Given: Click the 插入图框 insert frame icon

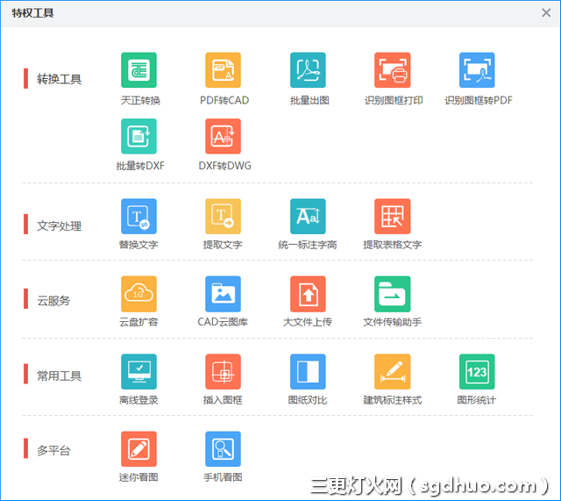Looking at the screenshot, I should (x=223, y=372).
